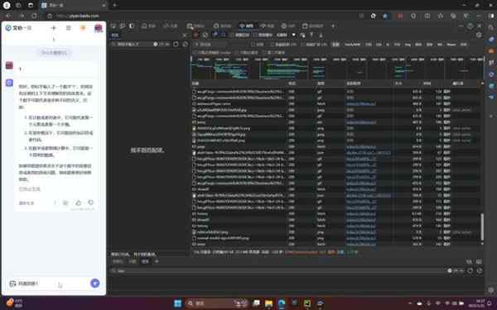Open Network panel settings gear
The height and width of the screenshot is (310, 497).
[479, 35]
